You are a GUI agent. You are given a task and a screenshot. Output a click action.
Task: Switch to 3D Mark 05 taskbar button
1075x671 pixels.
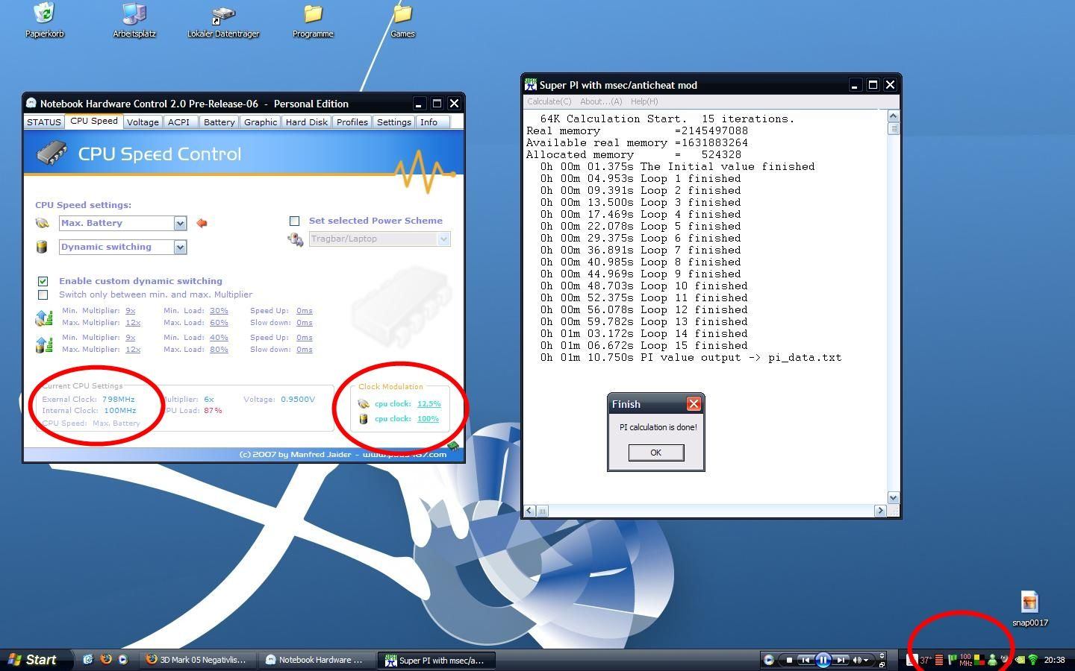[x=196, y=660]
